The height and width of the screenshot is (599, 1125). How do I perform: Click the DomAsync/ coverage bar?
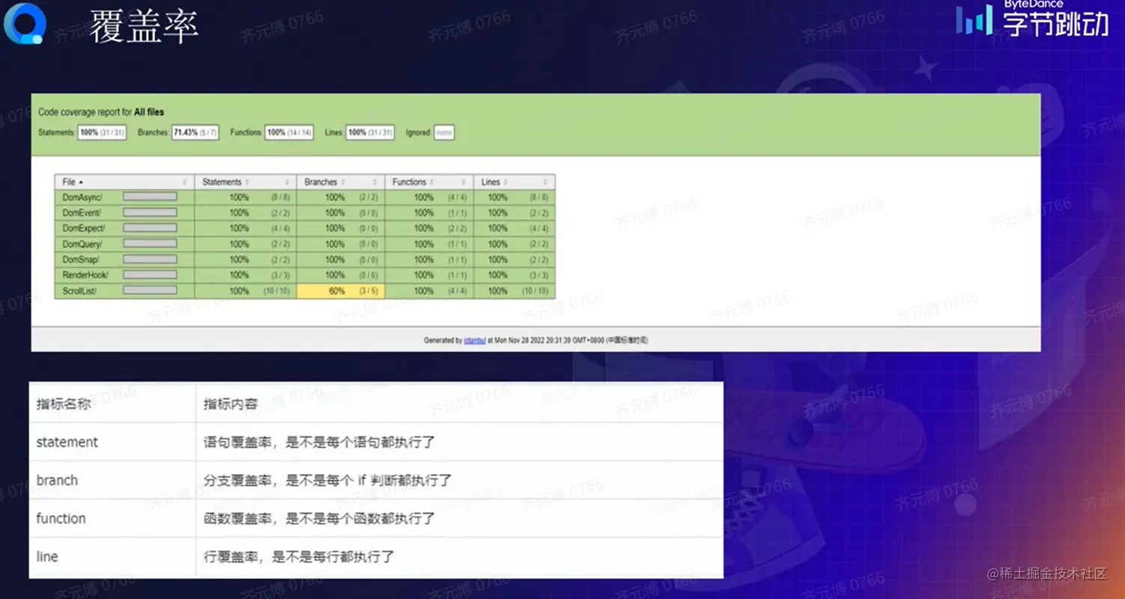click(150, 197)
